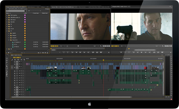Click Lift button in Program monitor

click(x=154, y=52)
